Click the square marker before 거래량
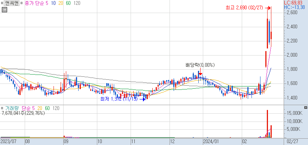Image resolution: width=308 pixels, height=145 pixels. point(2,108)
